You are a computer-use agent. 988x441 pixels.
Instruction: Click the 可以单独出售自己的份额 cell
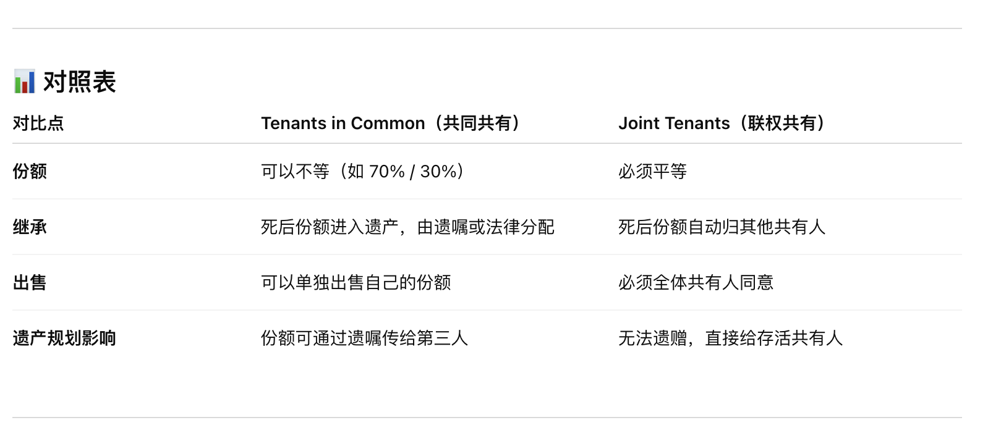point(356,282)
